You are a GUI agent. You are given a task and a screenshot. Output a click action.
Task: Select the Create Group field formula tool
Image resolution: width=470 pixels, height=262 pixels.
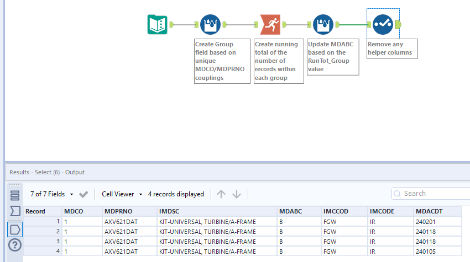coord(211,24)
